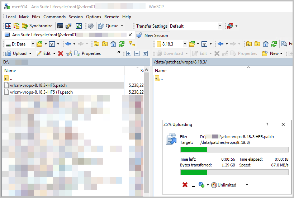Open the Commands menu
294x198 pixels.
[x=54, y=17]
